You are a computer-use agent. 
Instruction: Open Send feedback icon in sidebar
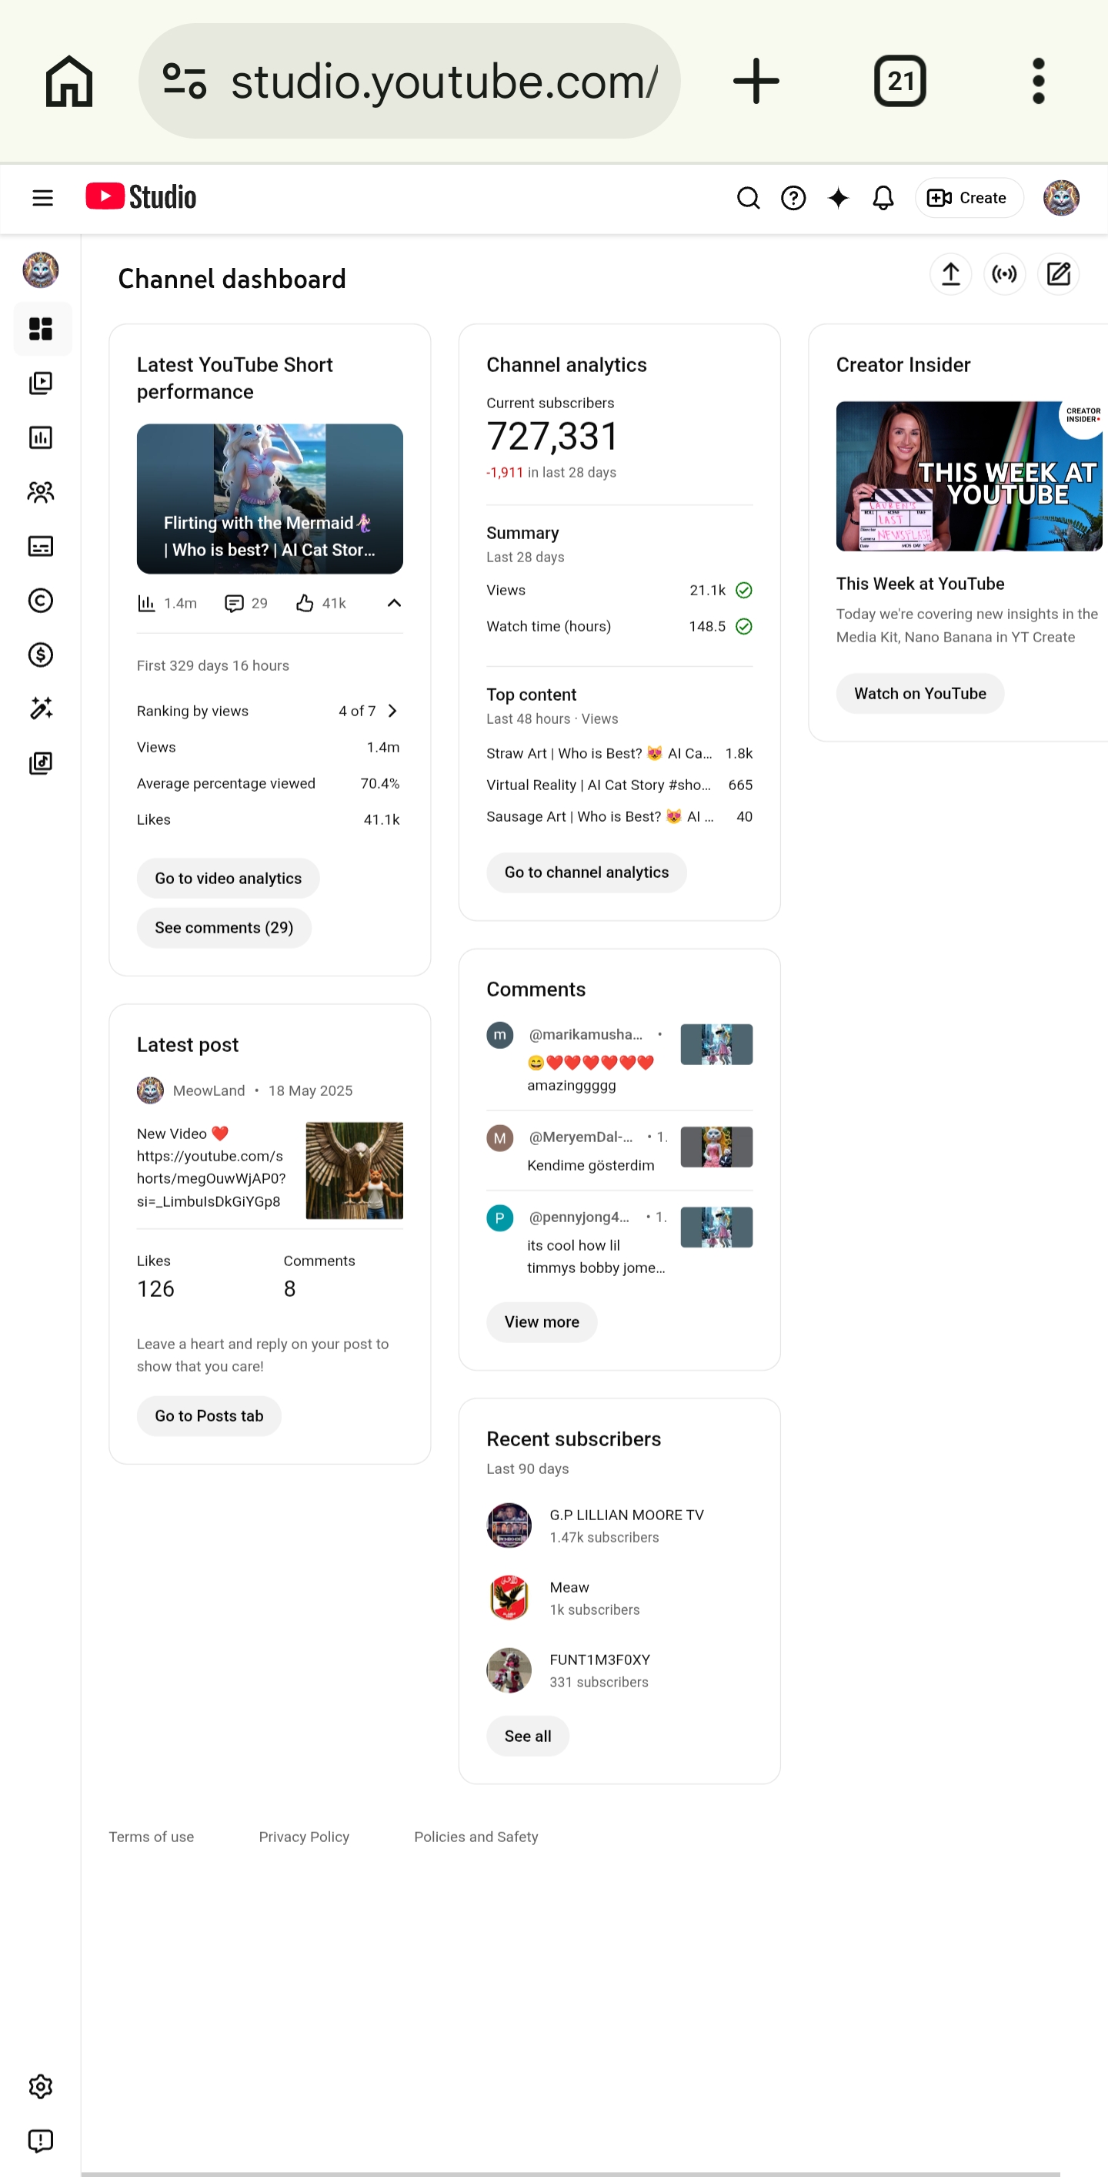(x=41, y=2141)
